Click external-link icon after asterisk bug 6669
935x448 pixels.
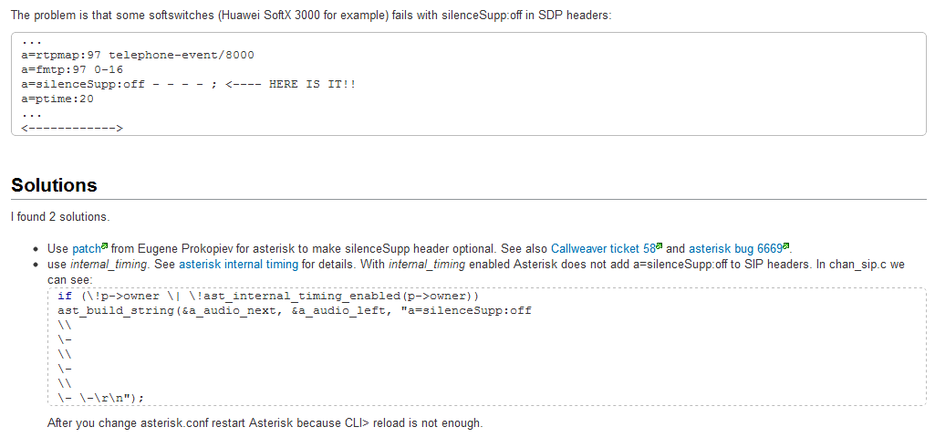[786, 245]
